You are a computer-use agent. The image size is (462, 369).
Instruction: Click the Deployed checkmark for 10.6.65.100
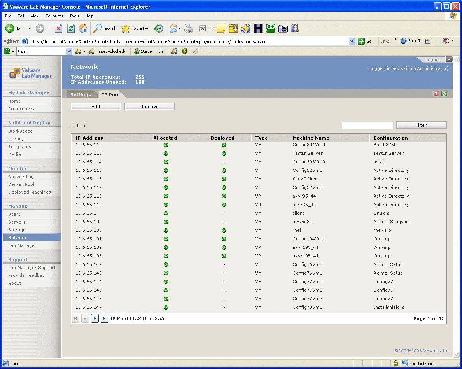(224, 230)
